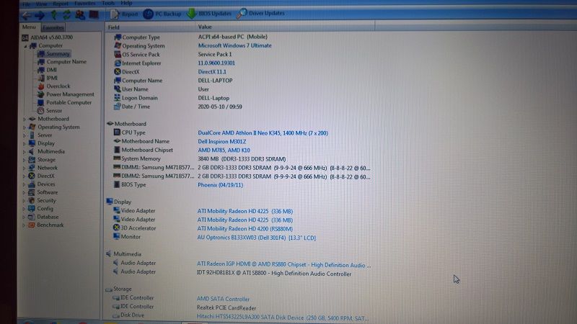Select the AIDA64 v5.60.3700 root node
The height and width of the screenshot is (324, 577).
47,37
